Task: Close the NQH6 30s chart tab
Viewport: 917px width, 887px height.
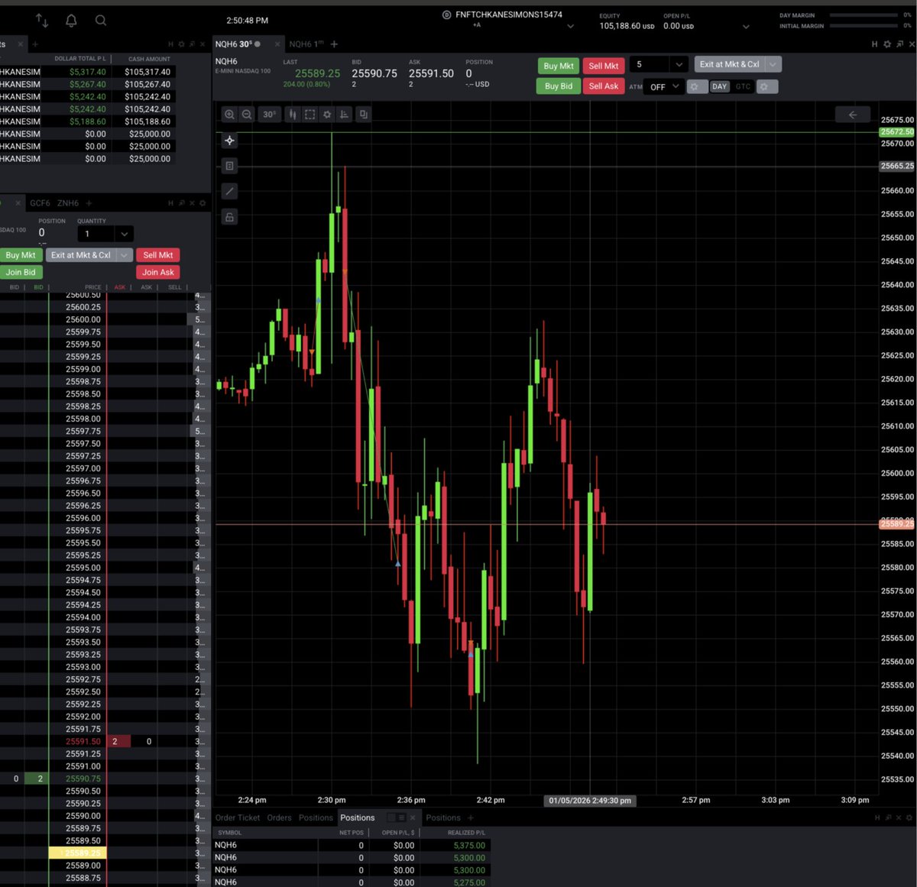Action: (x=277, y=44)
